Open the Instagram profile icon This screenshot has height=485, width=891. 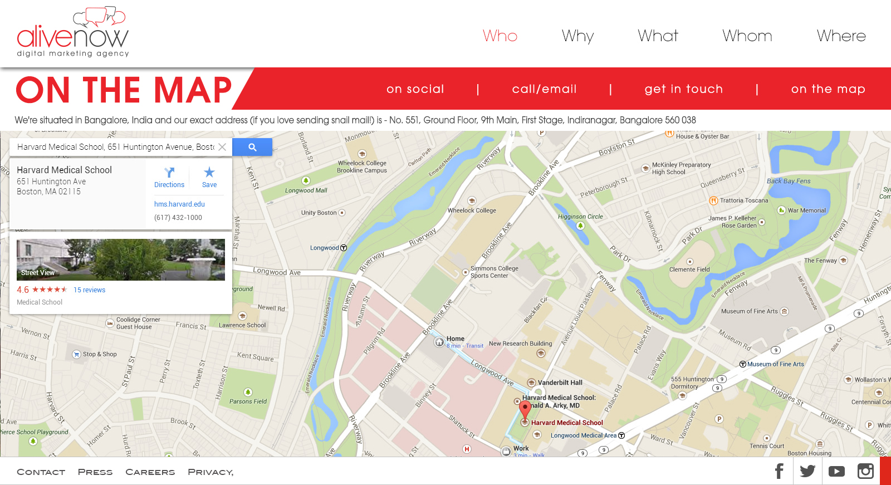pos(865,471)
